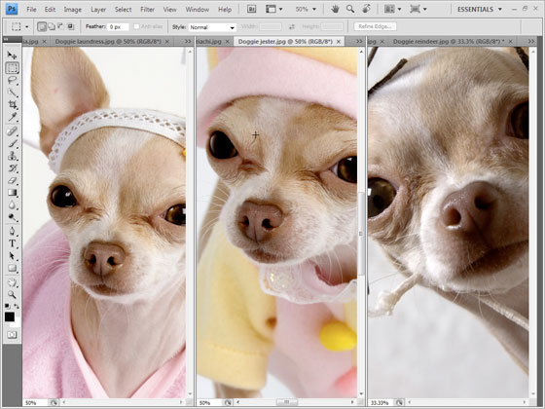Open the ESSENTIALS workspace switcher
The height and width of the screenshot is (409, 545).
[480, 10]
